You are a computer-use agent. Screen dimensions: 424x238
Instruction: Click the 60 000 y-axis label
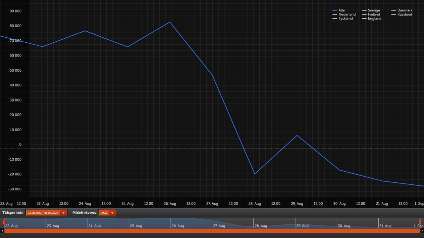coord(16,56)
